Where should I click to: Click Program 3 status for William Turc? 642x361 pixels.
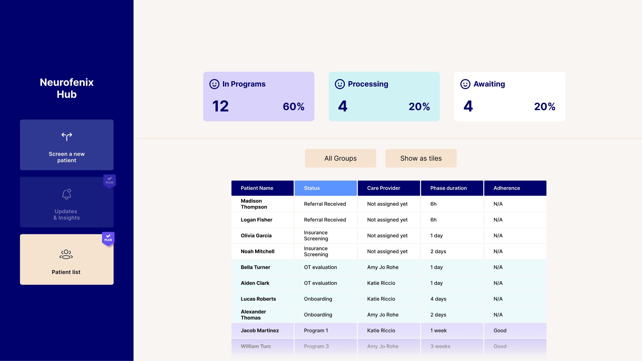point(316,346)
